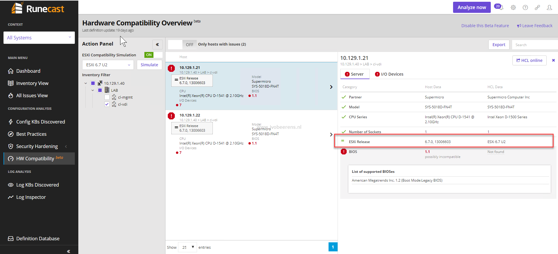Click 6.7.0, 13006603 host data value in details

438,142
